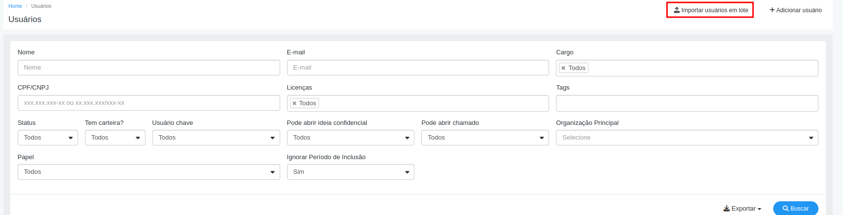The width and height of the screenshot is (843, 215).
Task: Go to the Home breadcrumb link
Action: click(x=15, y=6)
